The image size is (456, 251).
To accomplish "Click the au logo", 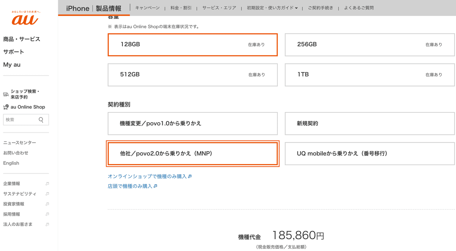I will (x=25, y=18).
